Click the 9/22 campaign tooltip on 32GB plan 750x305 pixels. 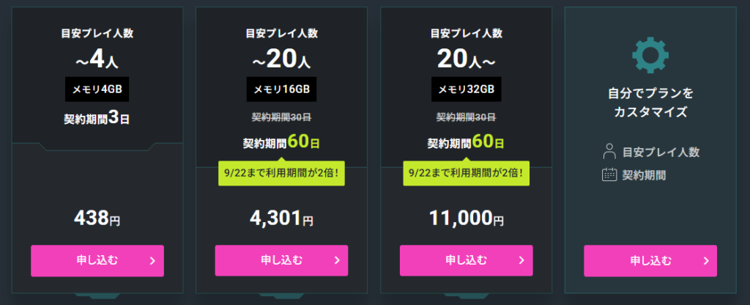click(467, 172)
